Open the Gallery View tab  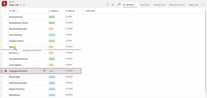pos(193,5)
